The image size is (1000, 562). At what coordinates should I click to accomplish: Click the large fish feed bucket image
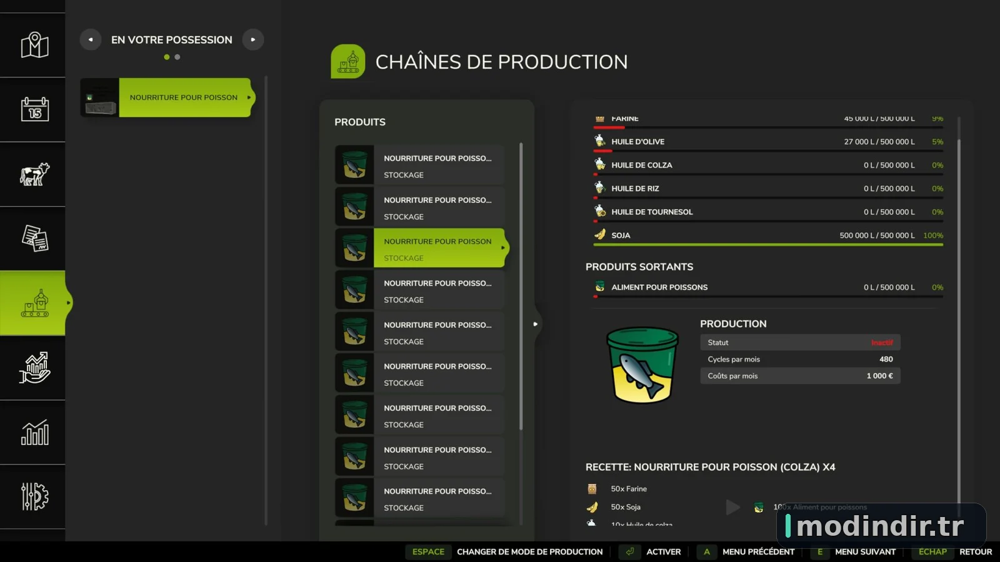click(642, 365)
